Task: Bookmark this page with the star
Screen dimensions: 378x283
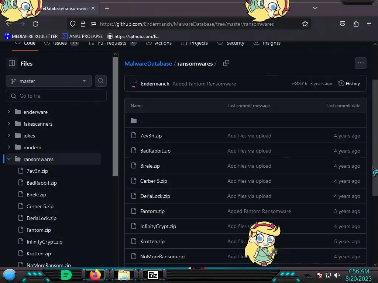Action: pos(305,24)
